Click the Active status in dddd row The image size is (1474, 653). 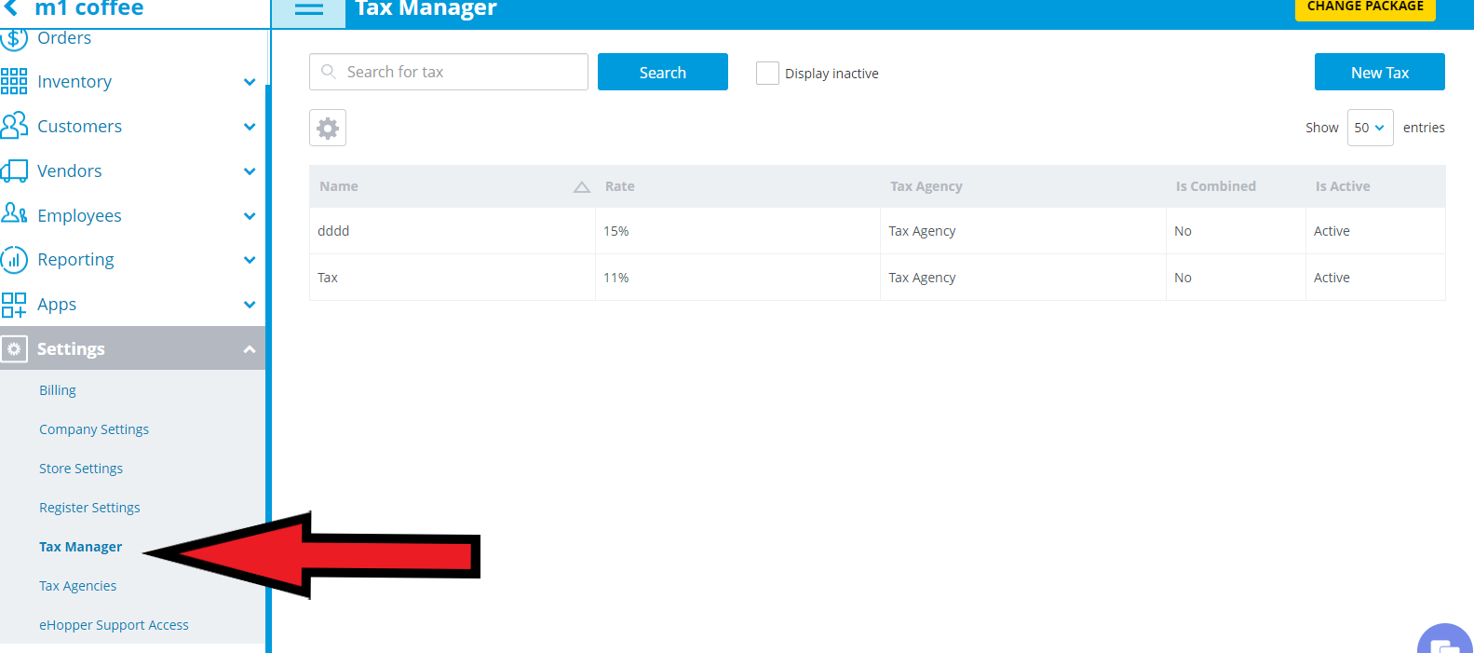(1332, 231)
